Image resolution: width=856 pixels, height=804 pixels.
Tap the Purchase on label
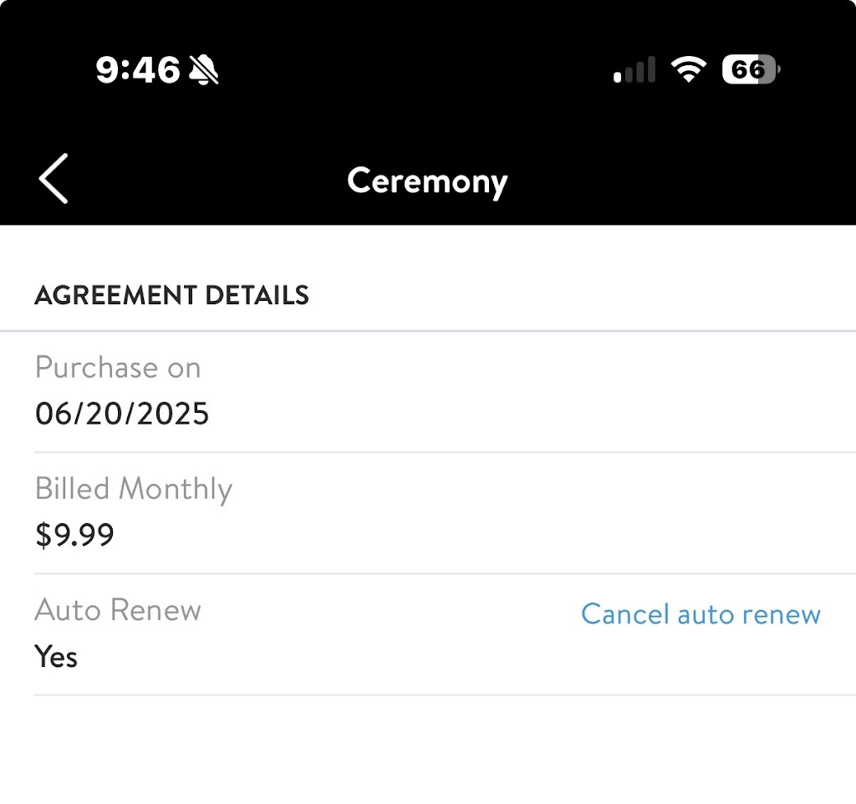[x=118, y=368]
